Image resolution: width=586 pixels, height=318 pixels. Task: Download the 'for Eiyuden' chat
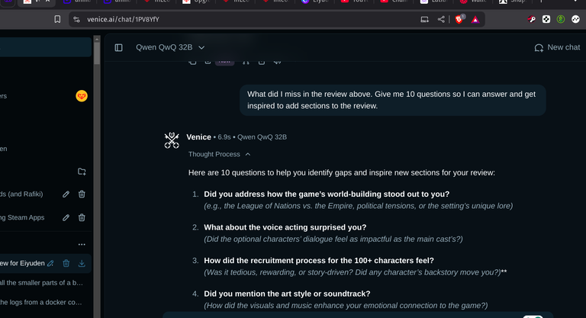pos(82,263)
